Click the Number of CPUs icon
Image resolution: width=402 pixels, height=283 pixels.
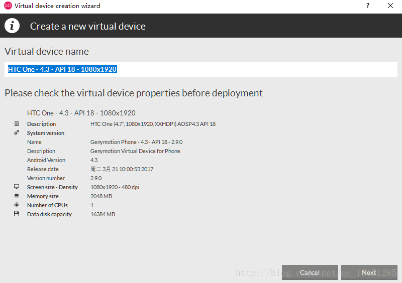pos(17,205)
